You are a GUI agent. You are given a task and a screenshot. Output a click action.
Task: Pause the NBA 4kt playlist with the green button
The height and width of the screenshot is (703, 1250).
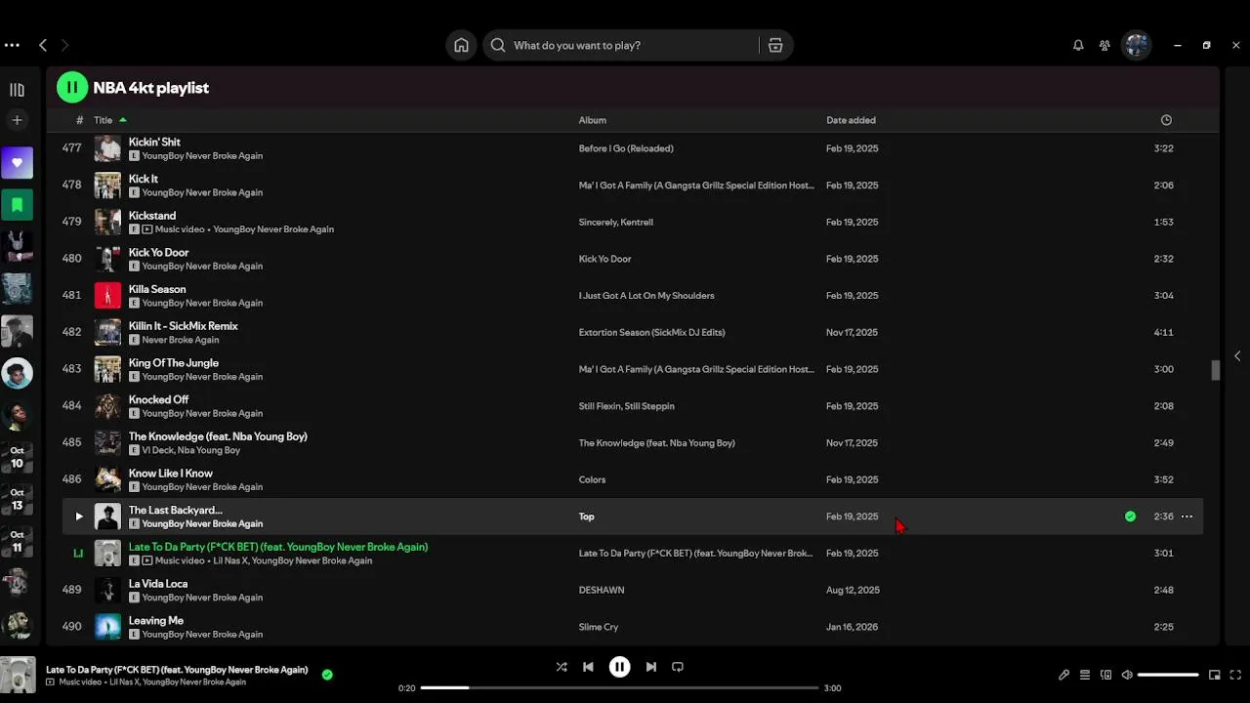click(x=72, y=87)
